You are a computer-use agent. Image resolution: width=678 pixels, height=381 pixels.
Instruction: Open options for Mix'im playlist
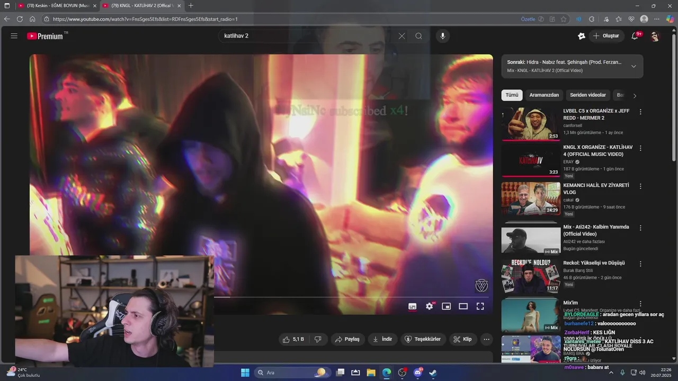(x=640, y=304)
